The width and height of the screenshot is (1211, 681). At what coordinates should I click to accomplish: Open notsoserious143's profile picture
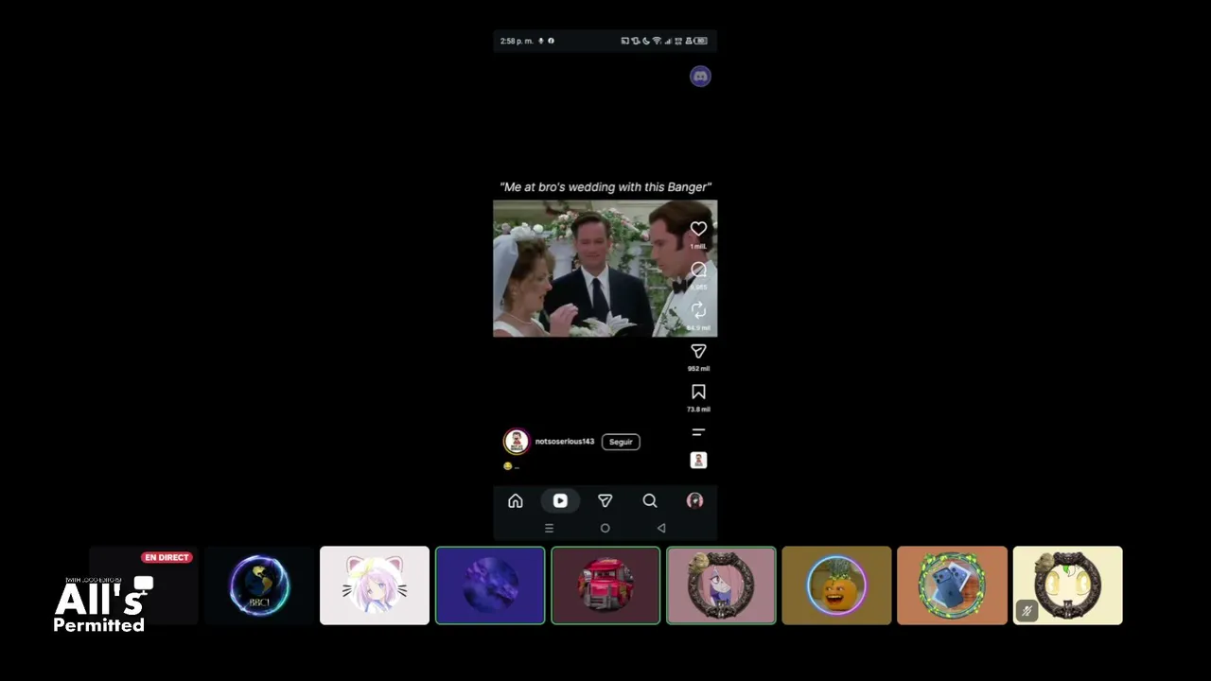(x=516, y=442)
